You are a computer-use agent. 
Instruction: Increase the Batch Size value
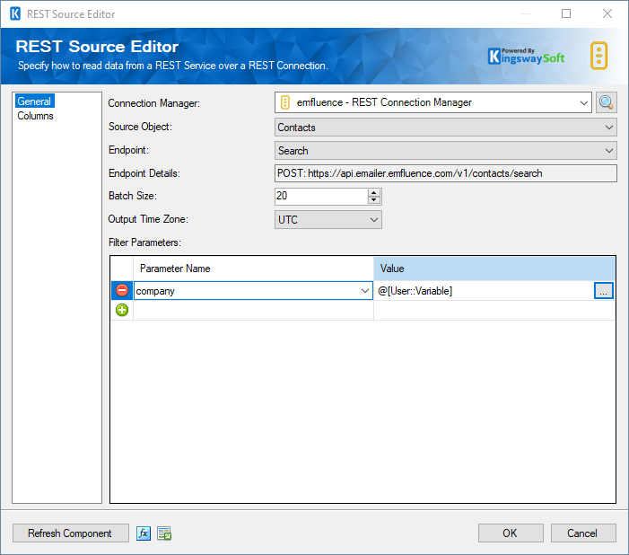click(374, 193)
